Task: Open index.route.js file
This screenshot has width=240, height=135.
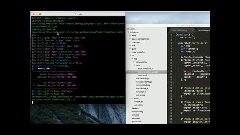Action: pos(142,88)
